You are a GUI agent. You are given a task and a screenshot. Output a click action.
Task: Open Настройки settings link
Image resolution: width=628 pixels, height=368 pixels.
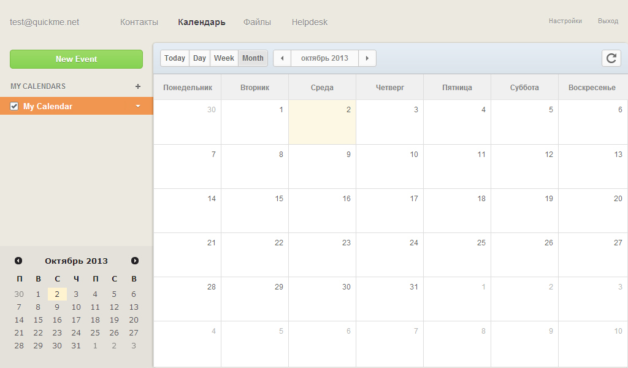click(565, 21)
